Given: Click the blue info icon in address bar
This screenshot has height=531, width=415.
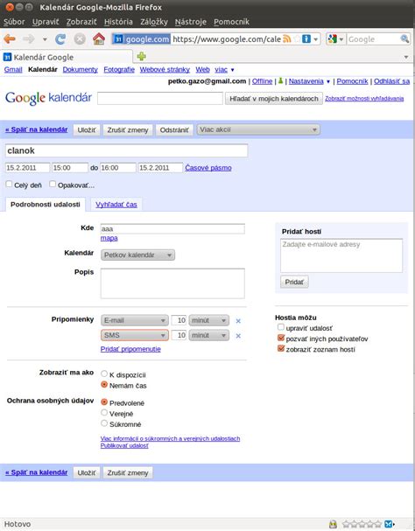Looking at the screenshot, I should (x=306, y=39).
